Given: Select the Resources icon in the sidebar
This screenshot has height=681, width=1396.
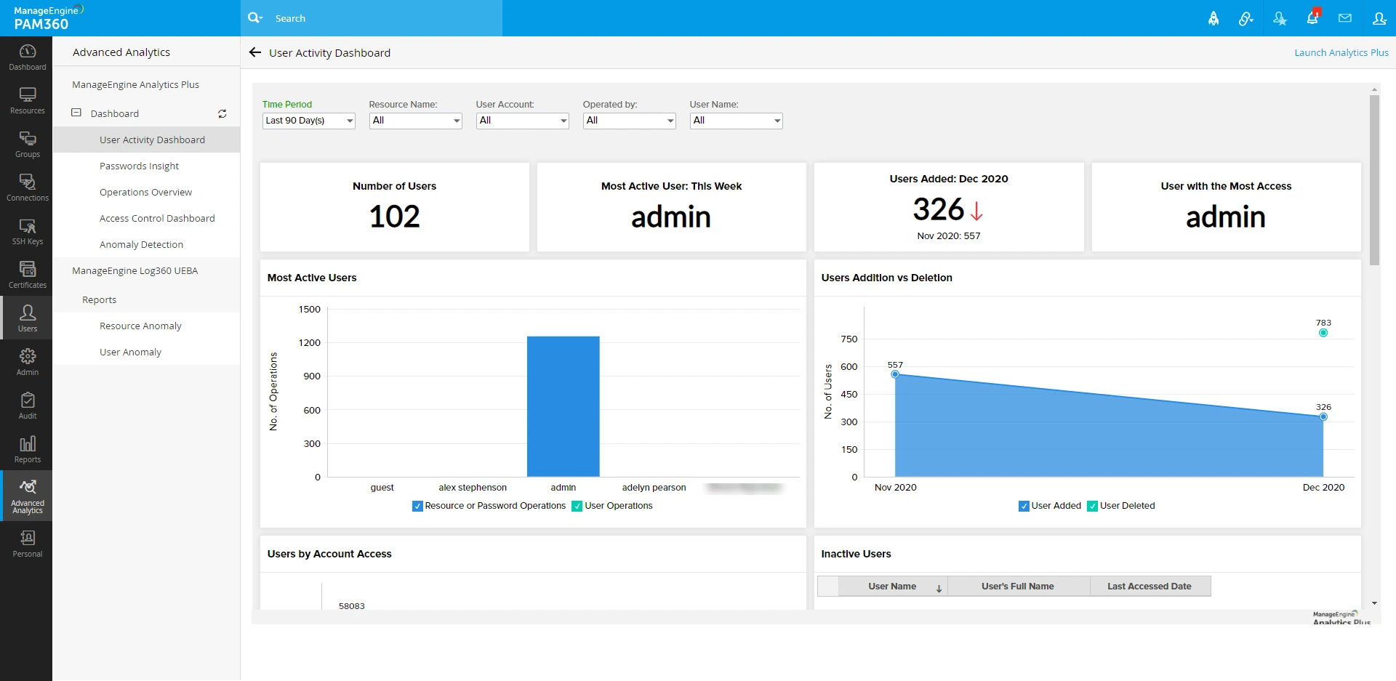Looking at the screenshot, I should 27,100.
